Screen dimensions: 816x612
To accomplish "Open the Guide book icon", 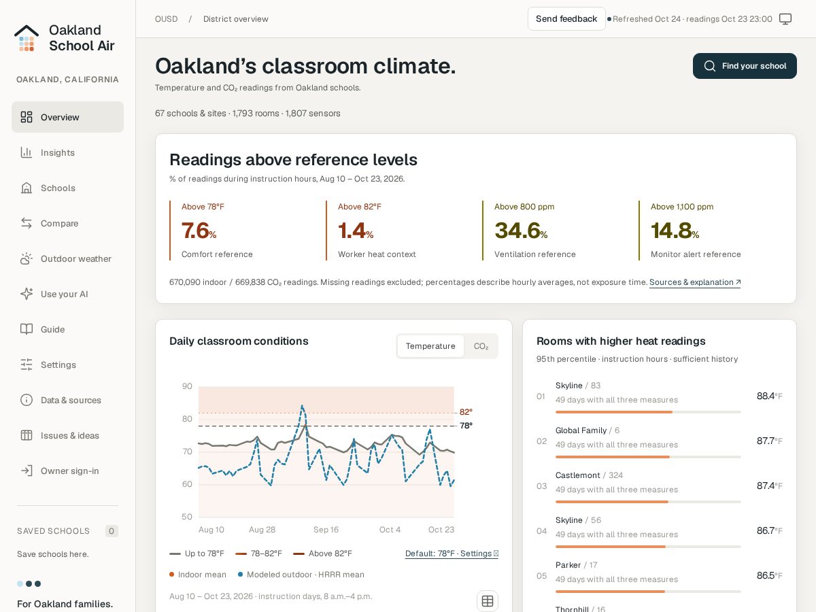I will coord(27,329).
